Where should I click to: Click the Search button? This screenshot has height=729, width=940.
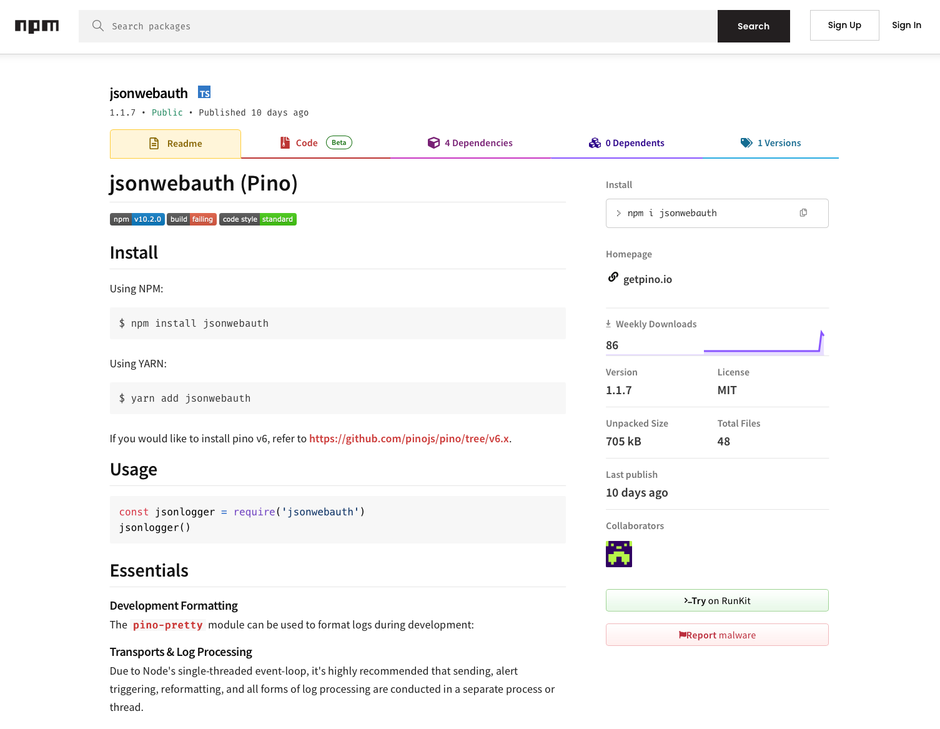[x=753, y=26]
